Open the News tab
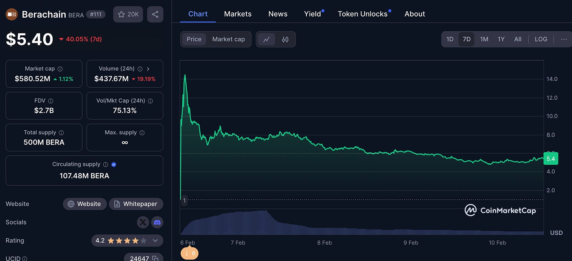The width and height of the screenshot is (572, 261). pos(278,14)
